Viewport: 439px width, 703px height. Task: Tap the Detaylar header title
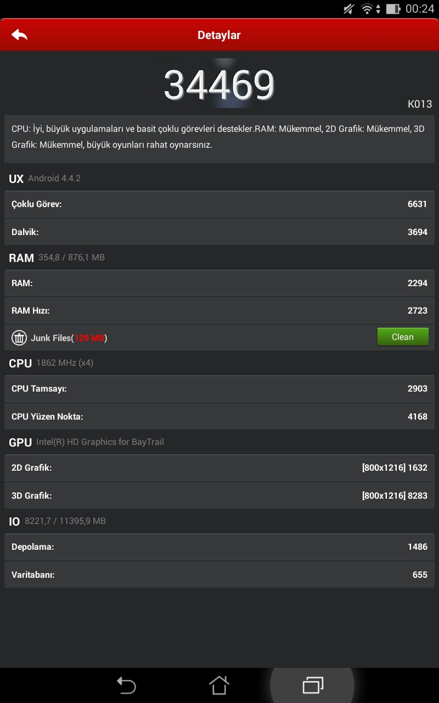(x=219, y=35)
